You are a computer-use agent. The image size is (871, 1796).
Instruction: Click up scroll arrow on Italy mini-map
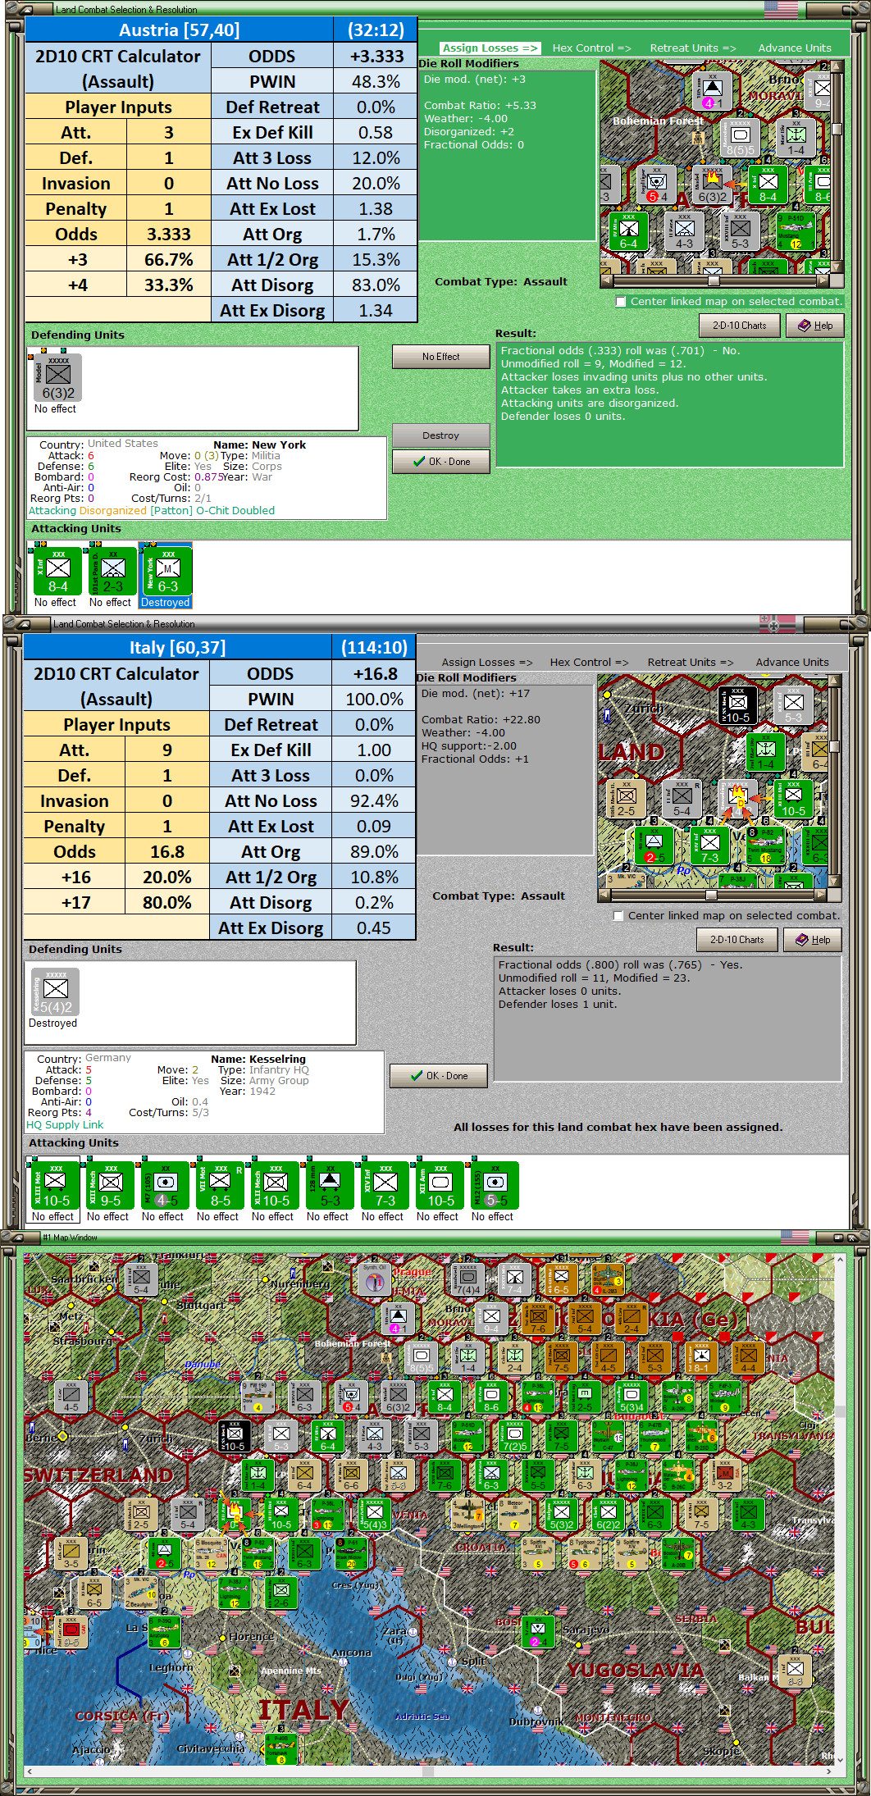835,681
